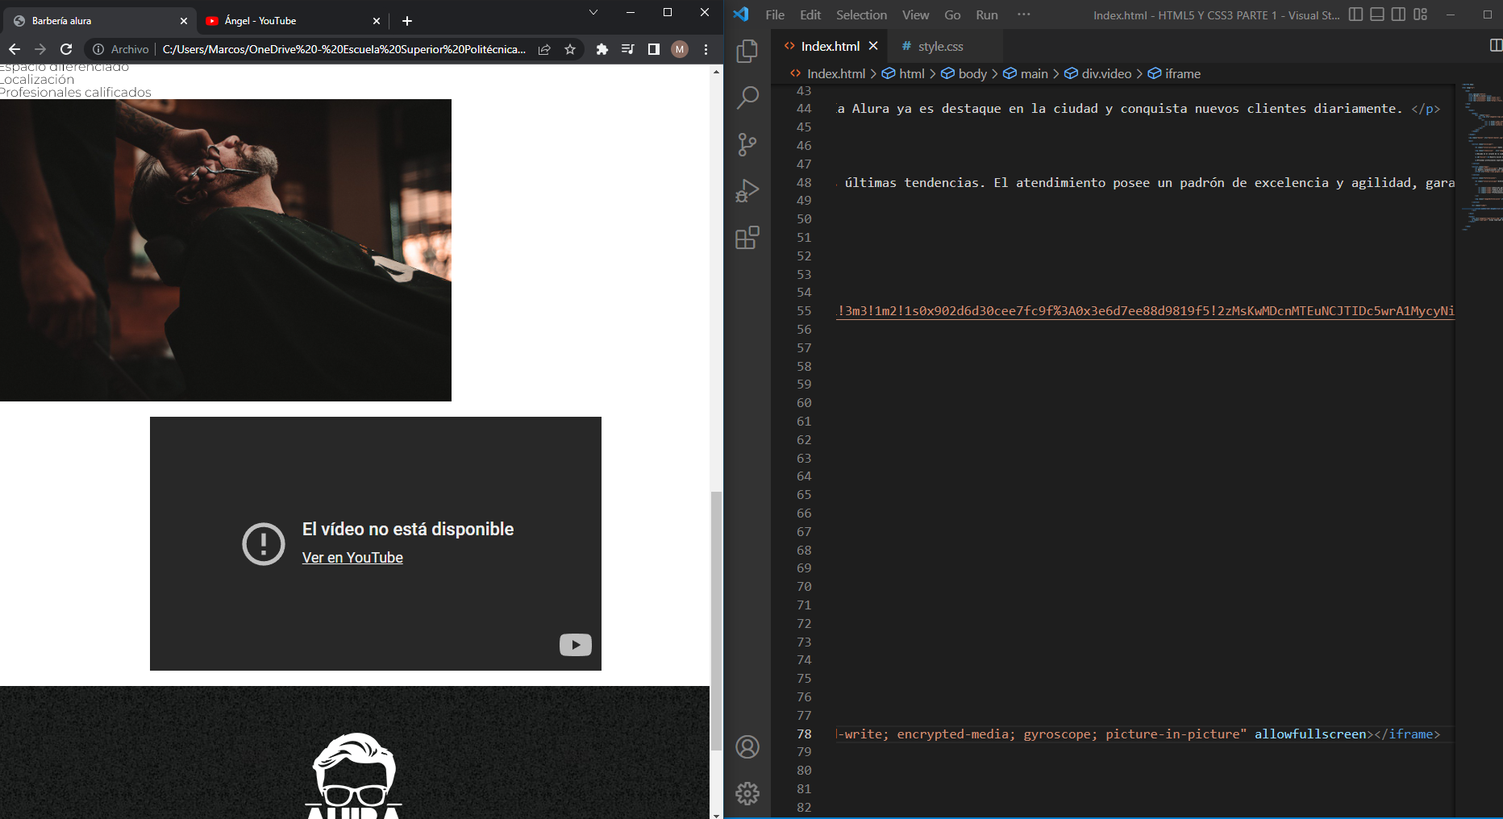Viewport: 1503px width, 819px height.
Task: Close the Ángel - YouTube tab
Action: point(377,21)
